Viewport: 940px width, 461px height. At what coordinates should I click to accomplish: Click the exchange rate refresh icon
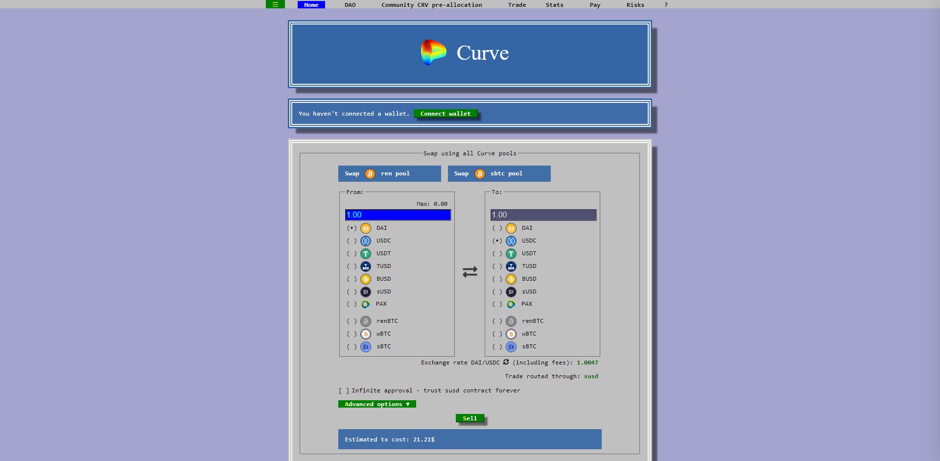[506, 362]
